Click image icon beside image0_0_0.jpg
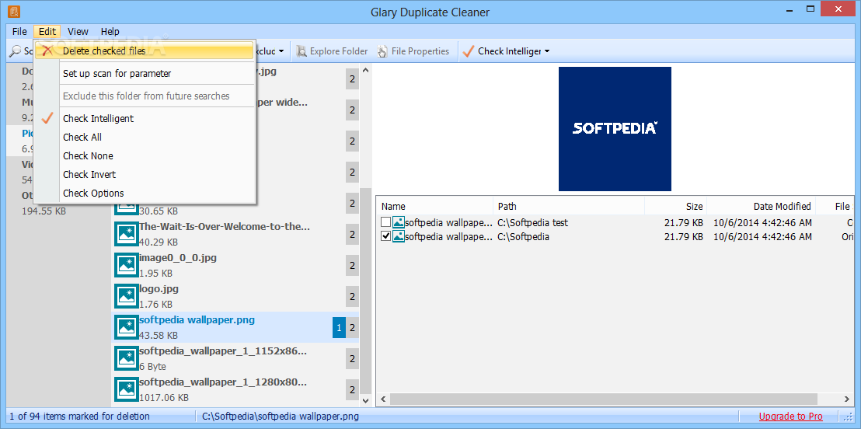The height and width of the screenshot is (429, 861). pyautogui.click(x=127, y=265)
